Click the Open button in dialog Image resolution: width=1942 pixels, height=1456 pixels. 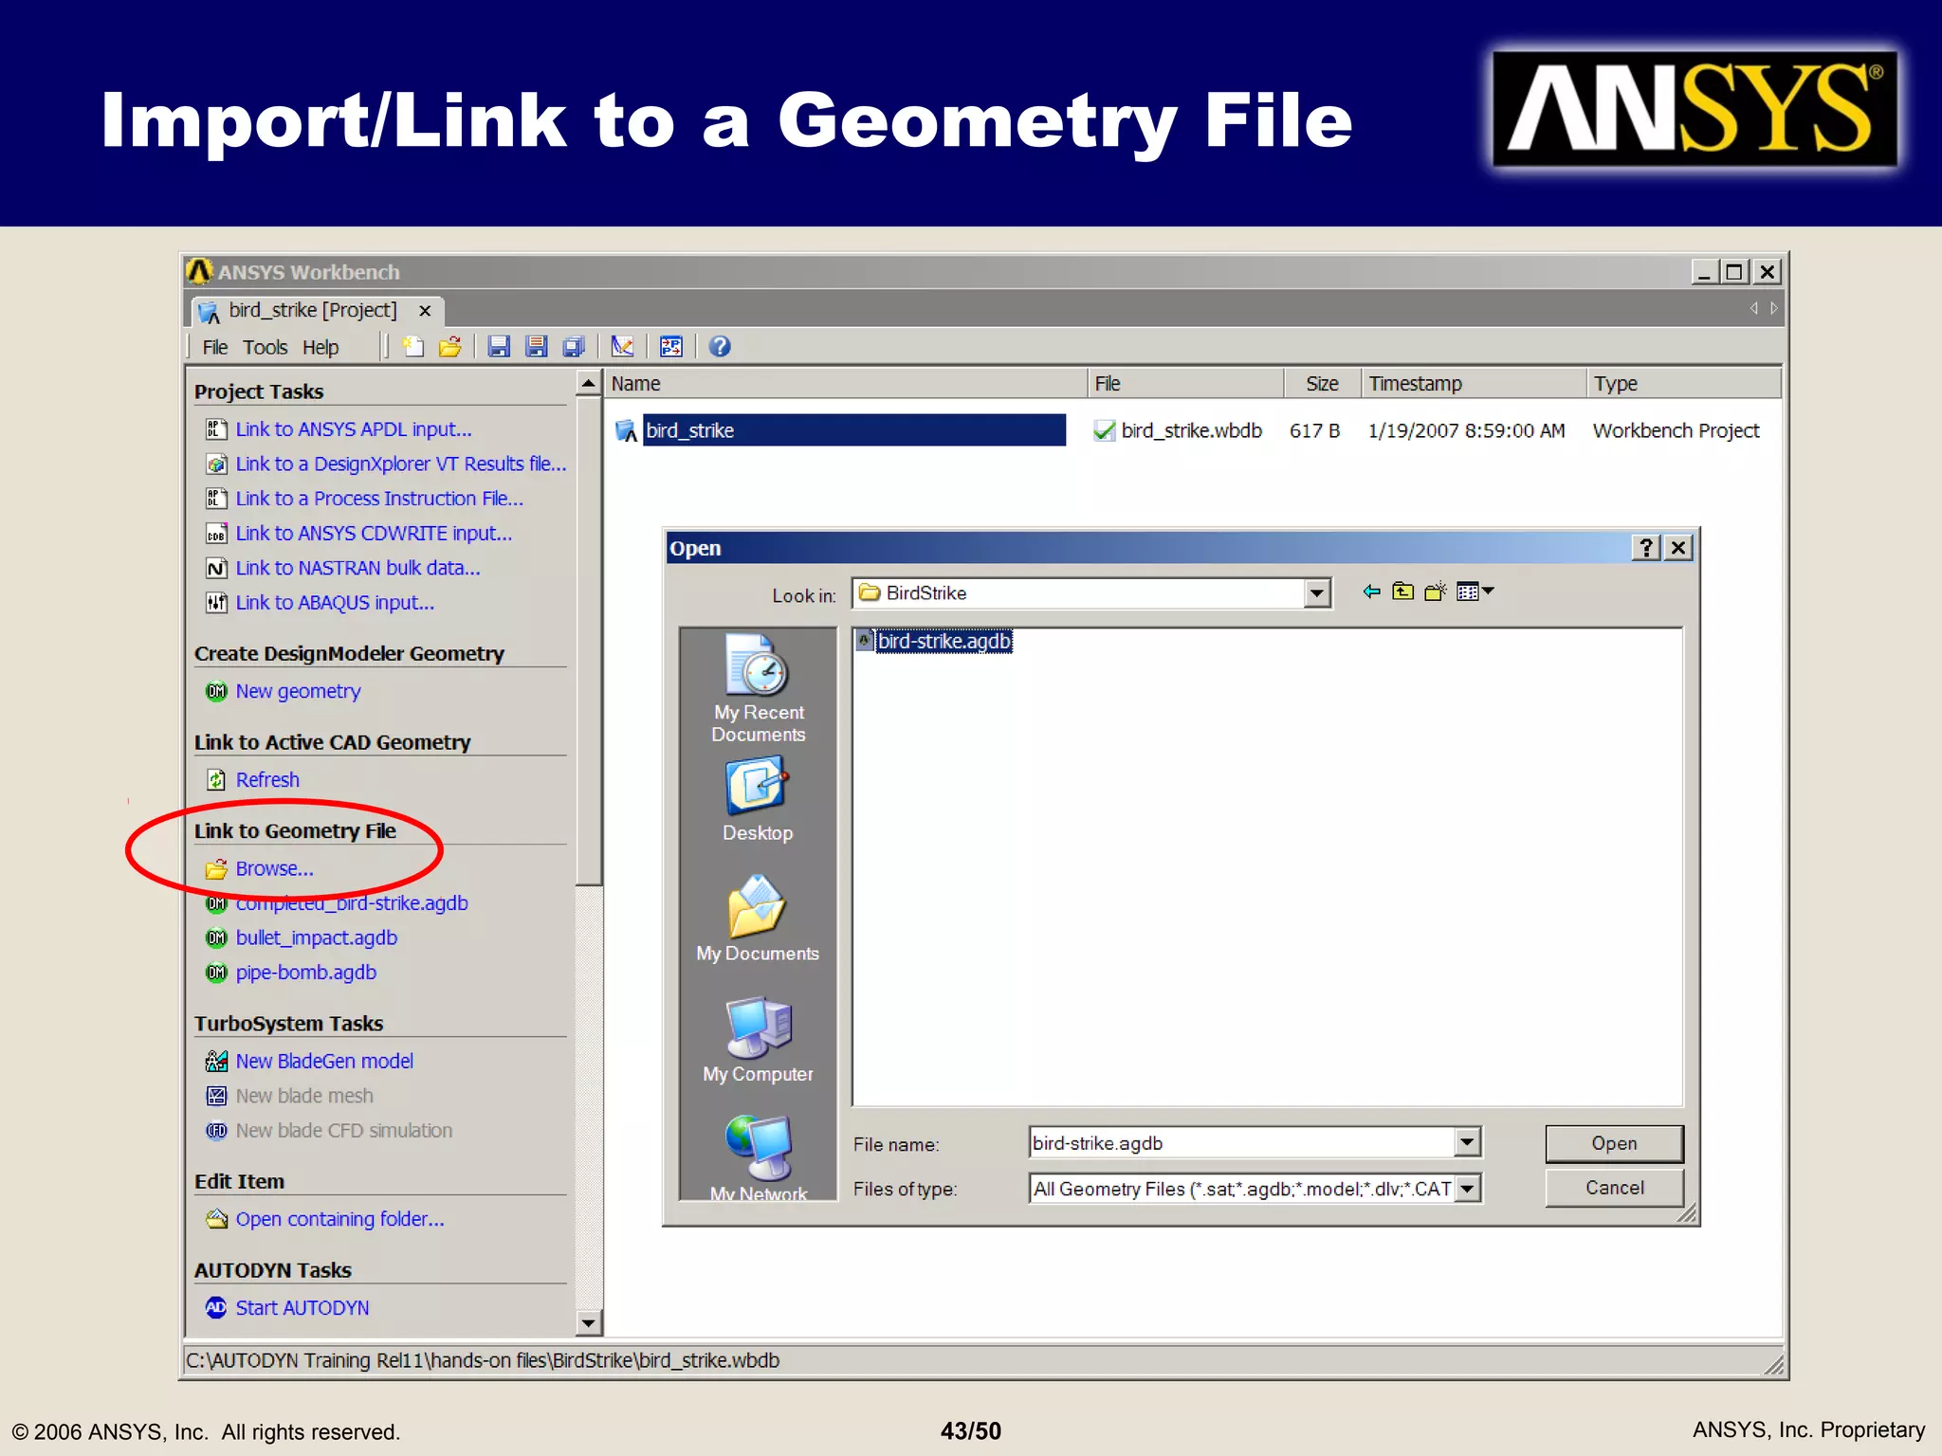pyautogui.click(x=1614, y=1143)
